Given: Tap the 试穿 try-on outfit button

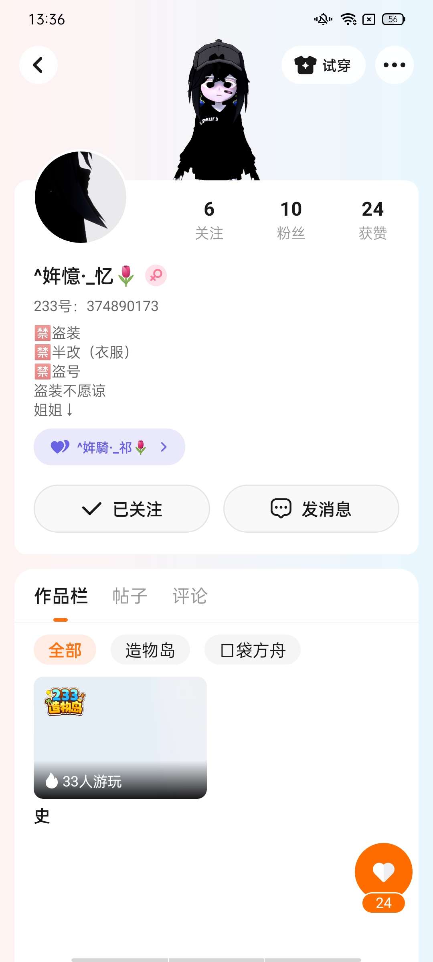Looking at the screenshot, I should [x=323, y=65].
